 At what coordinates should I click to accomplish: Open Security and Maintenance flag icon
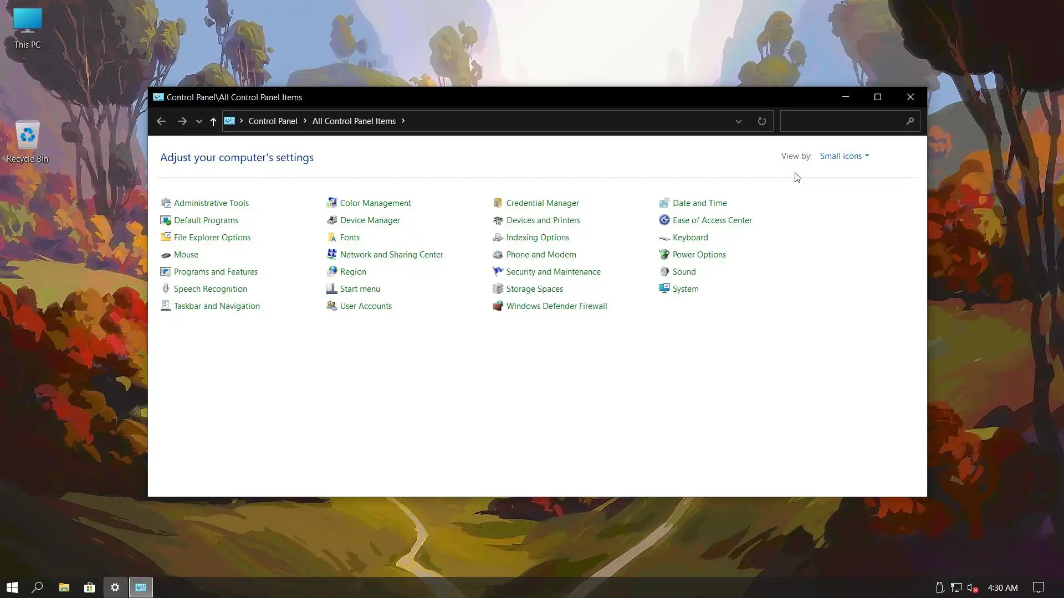(498, 271)
